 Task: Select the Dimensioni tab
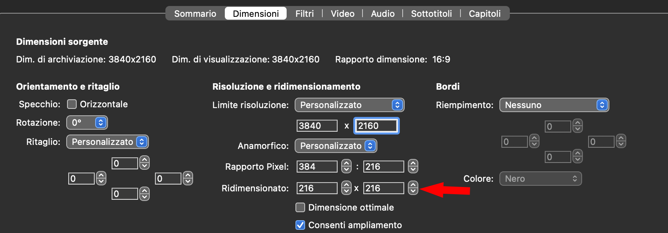[256, 14]
